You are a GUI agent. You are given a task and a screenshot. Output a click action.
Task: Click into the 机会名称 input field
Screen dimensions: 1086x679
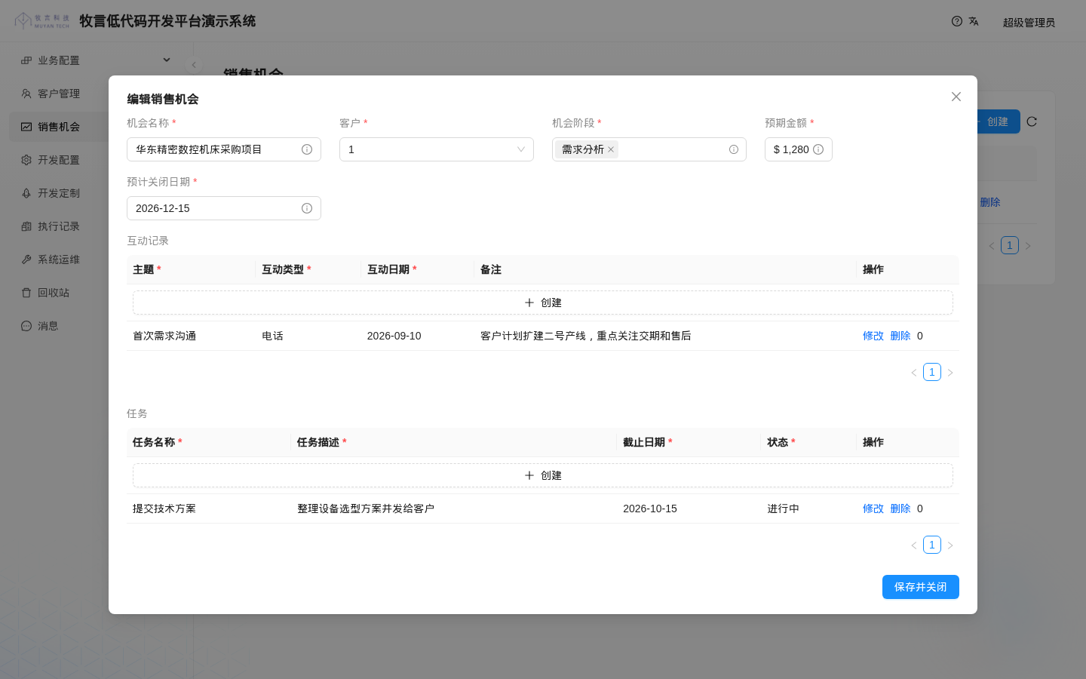[x=224, y=149]
